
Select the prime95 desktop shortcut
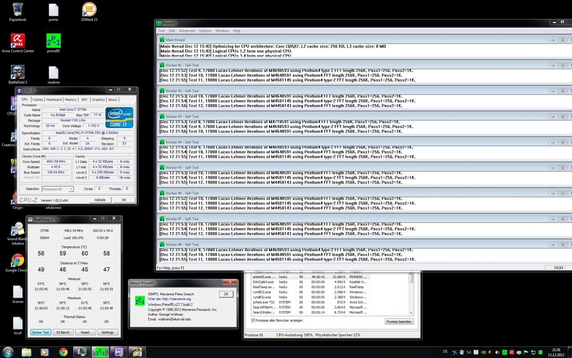click(53, 43)
